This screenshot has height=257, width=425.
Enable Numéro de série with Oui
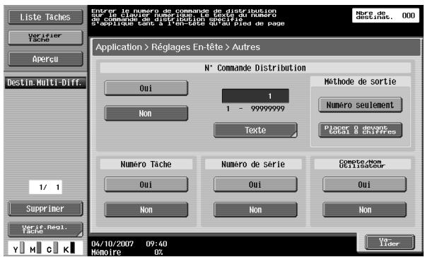(255, 184)
